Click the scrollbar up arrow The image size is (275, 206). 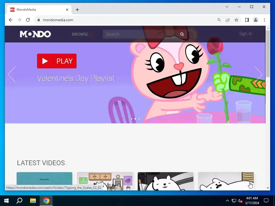pos(268,28)
